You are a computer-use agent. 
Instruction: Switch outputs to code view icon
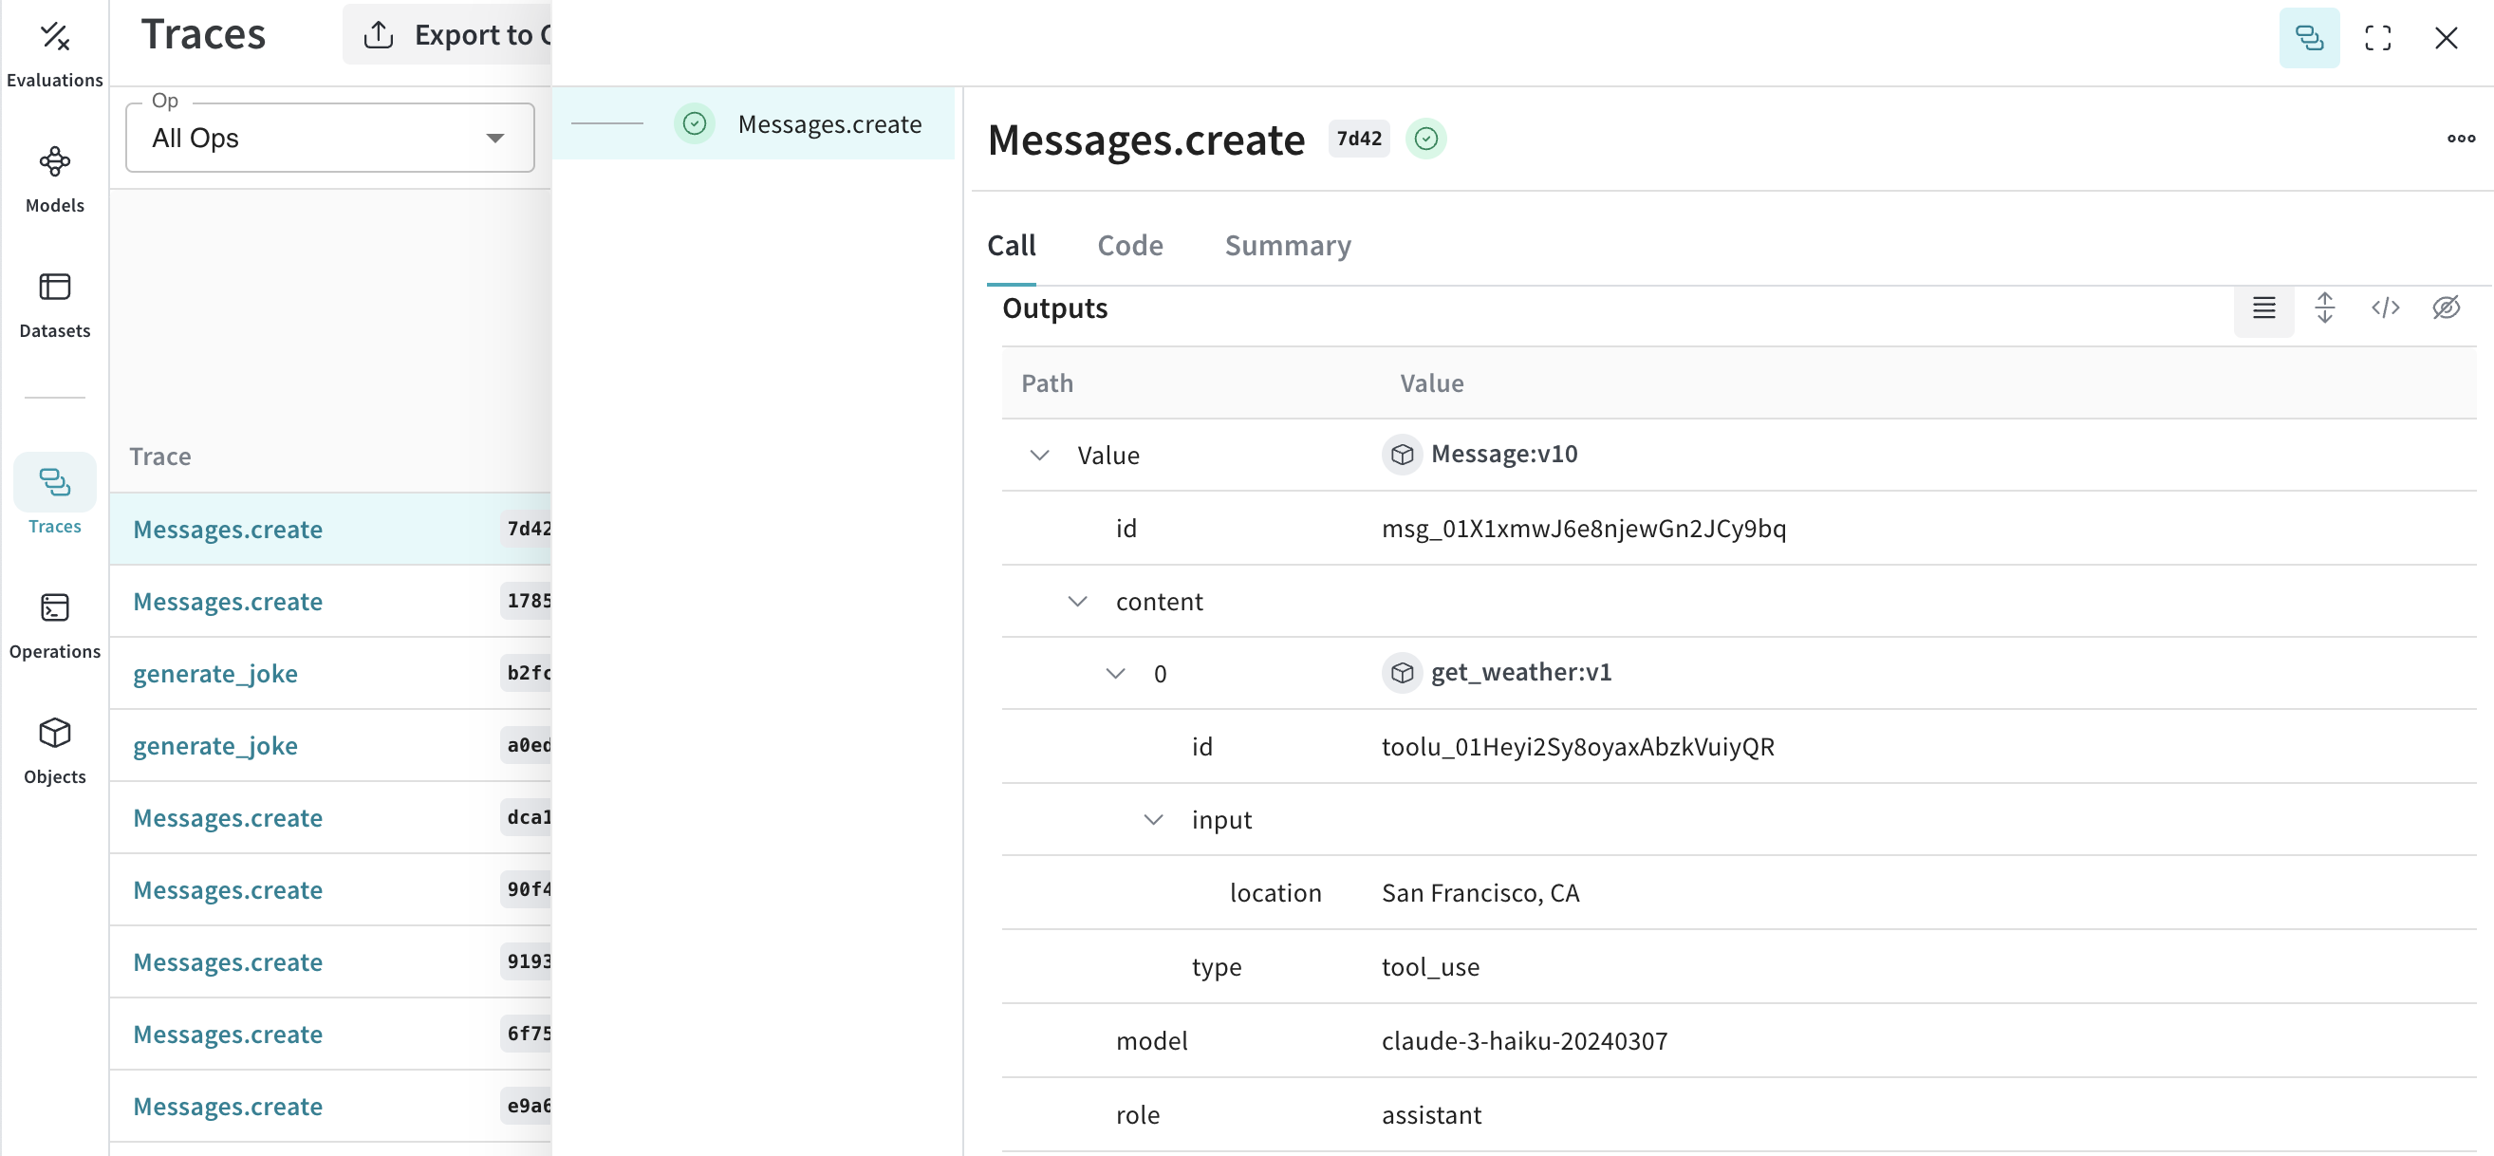pyautogui.click(x=2385, y=308)
